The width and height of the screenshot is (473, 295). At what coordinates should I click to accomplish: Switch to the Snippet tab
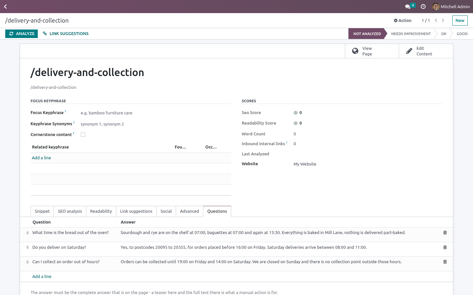(42, 211)
